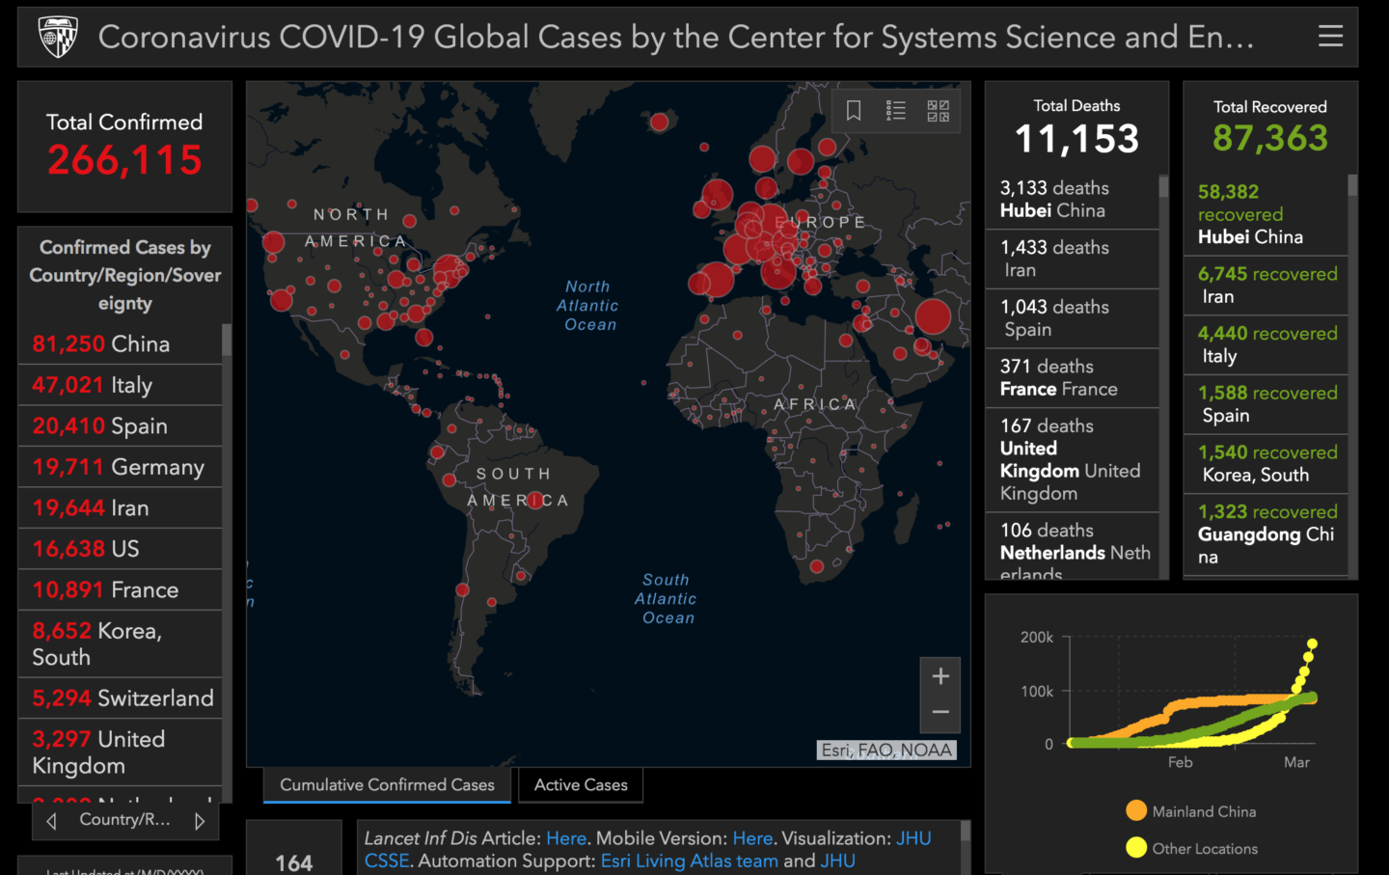The image size is (1389, 875).
Task: Open the Lancet Inf Dis article Here link
Action: pos(566,837)
